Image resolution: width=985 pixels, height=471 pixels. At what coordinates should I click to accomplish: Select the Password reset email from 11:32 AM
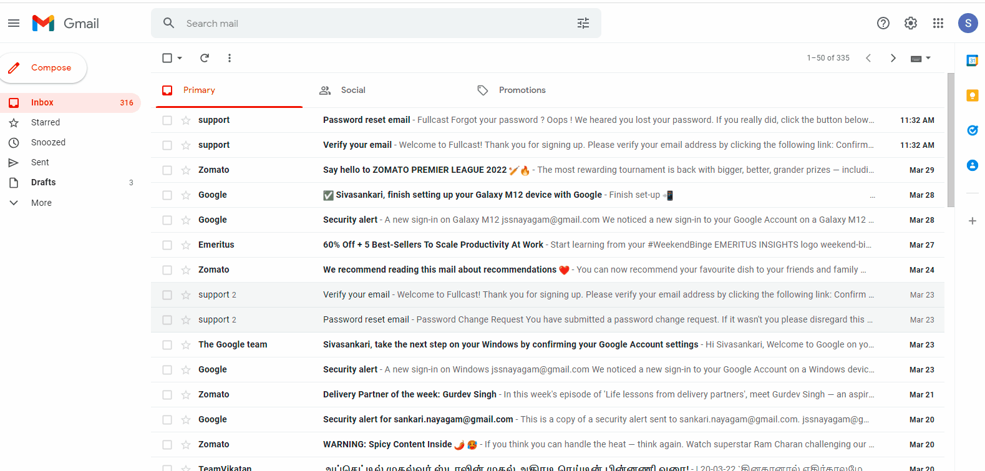(x=167, y=120)
